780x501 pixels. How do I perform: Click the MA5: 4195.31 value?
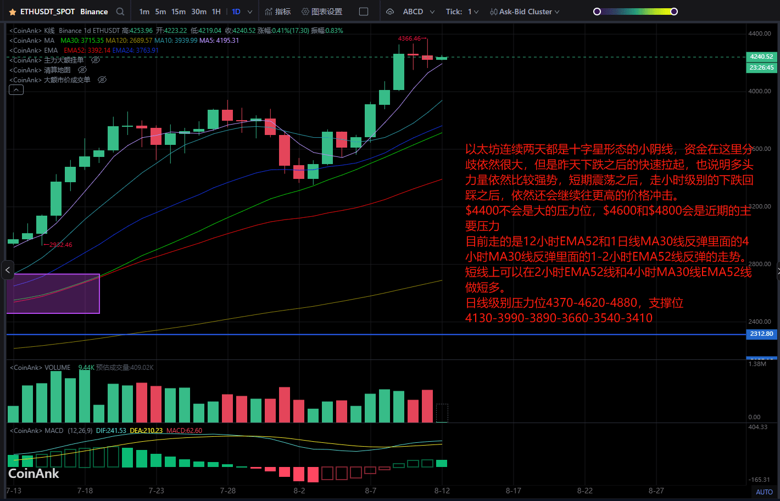(x=219, y=41)
